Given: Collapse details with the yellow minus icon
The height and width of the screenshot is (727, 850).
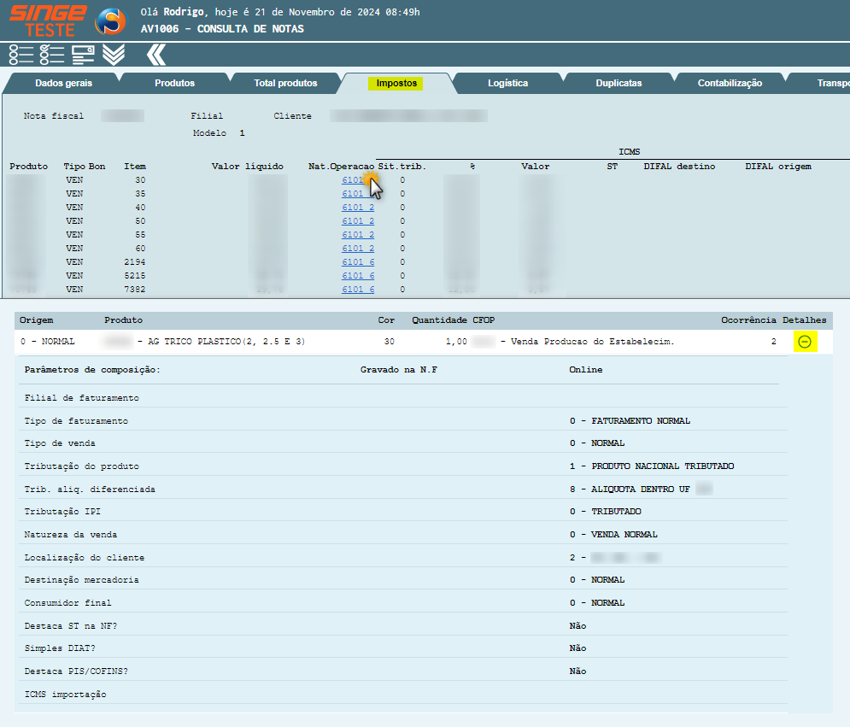Looking at the screenshot, I should (x=805, y=342).
